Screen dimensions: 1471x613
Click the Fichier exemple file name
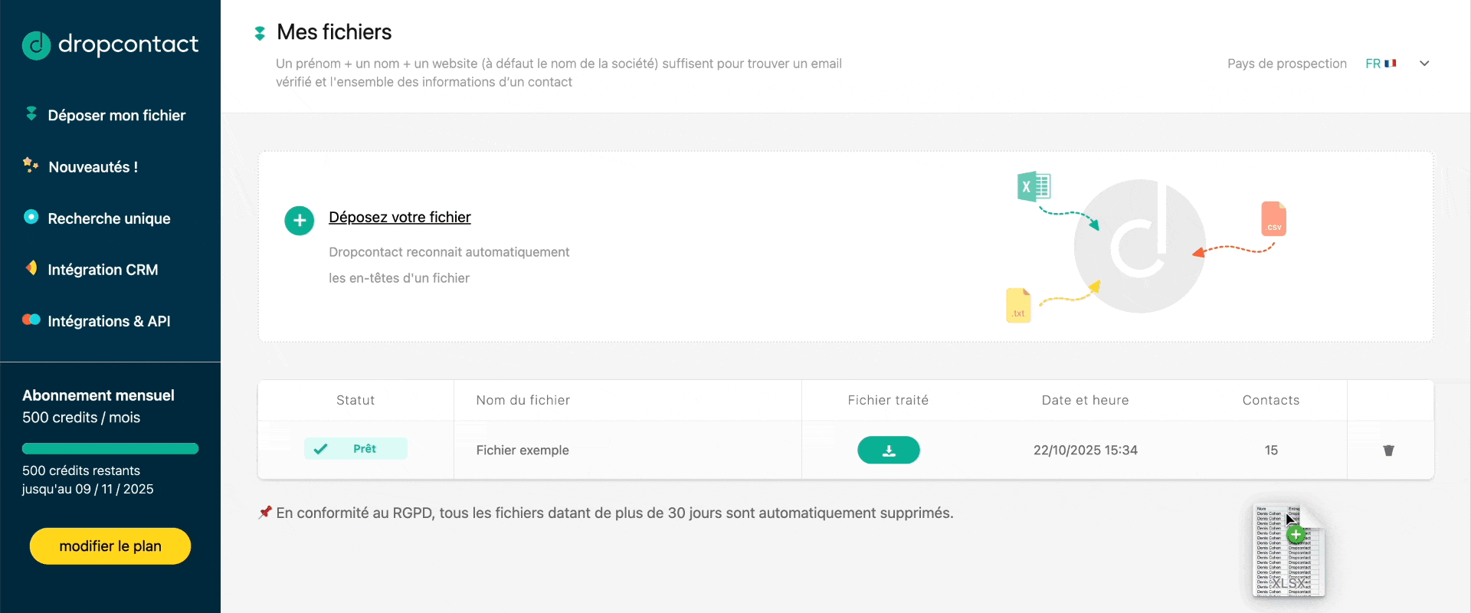pos(523,451)
